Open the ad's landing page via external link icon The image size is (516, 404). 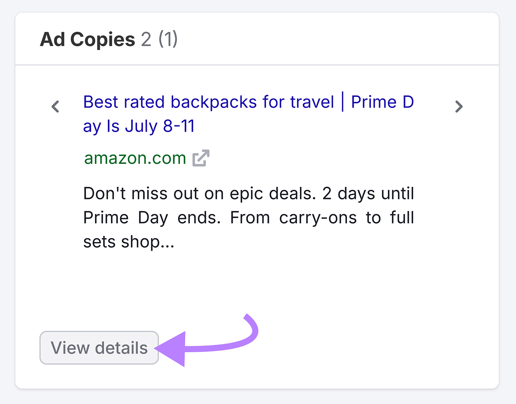202,157
